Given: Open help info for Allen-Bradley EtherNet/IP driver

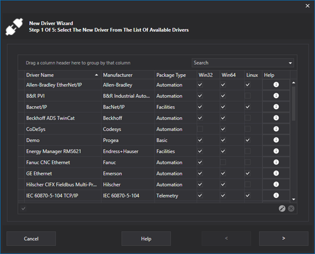Looking at the screenshot, I should coord(276,85).
